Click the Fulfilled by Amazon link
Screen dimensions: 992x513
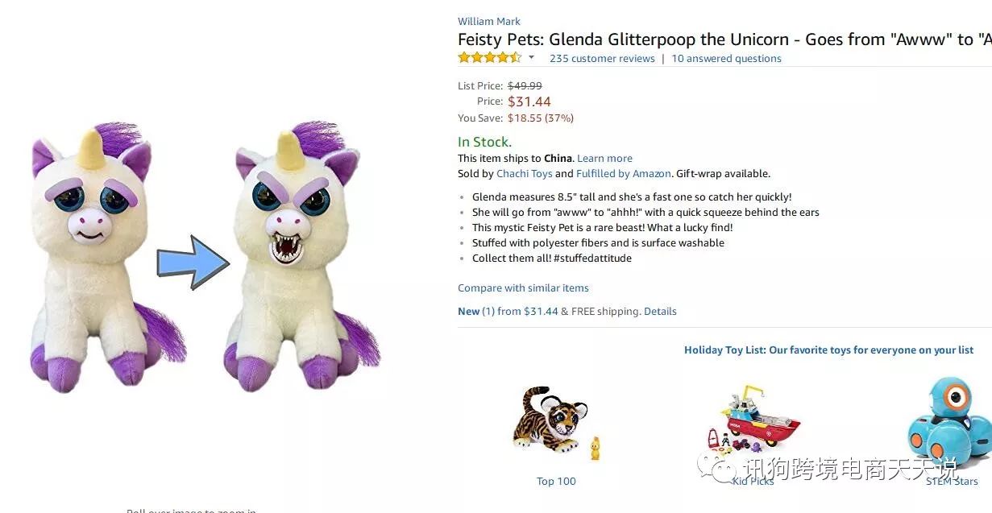pyautogui.click(x=624, y=173)
